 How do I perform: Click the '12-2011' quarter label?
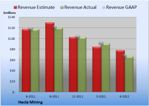click(78, 96)
